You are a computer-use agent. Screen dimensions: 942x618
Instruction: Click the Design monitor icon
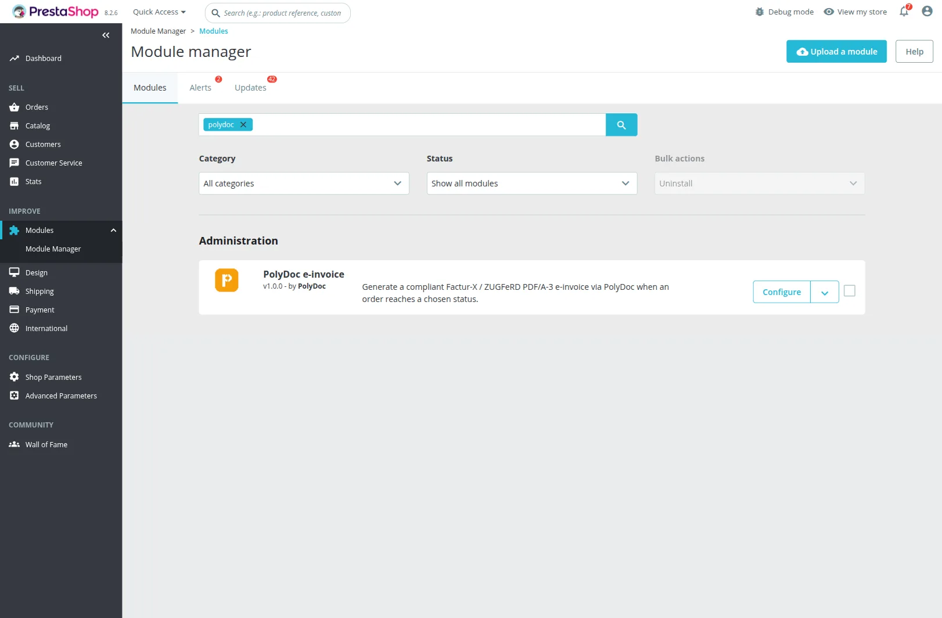point(15,272)
